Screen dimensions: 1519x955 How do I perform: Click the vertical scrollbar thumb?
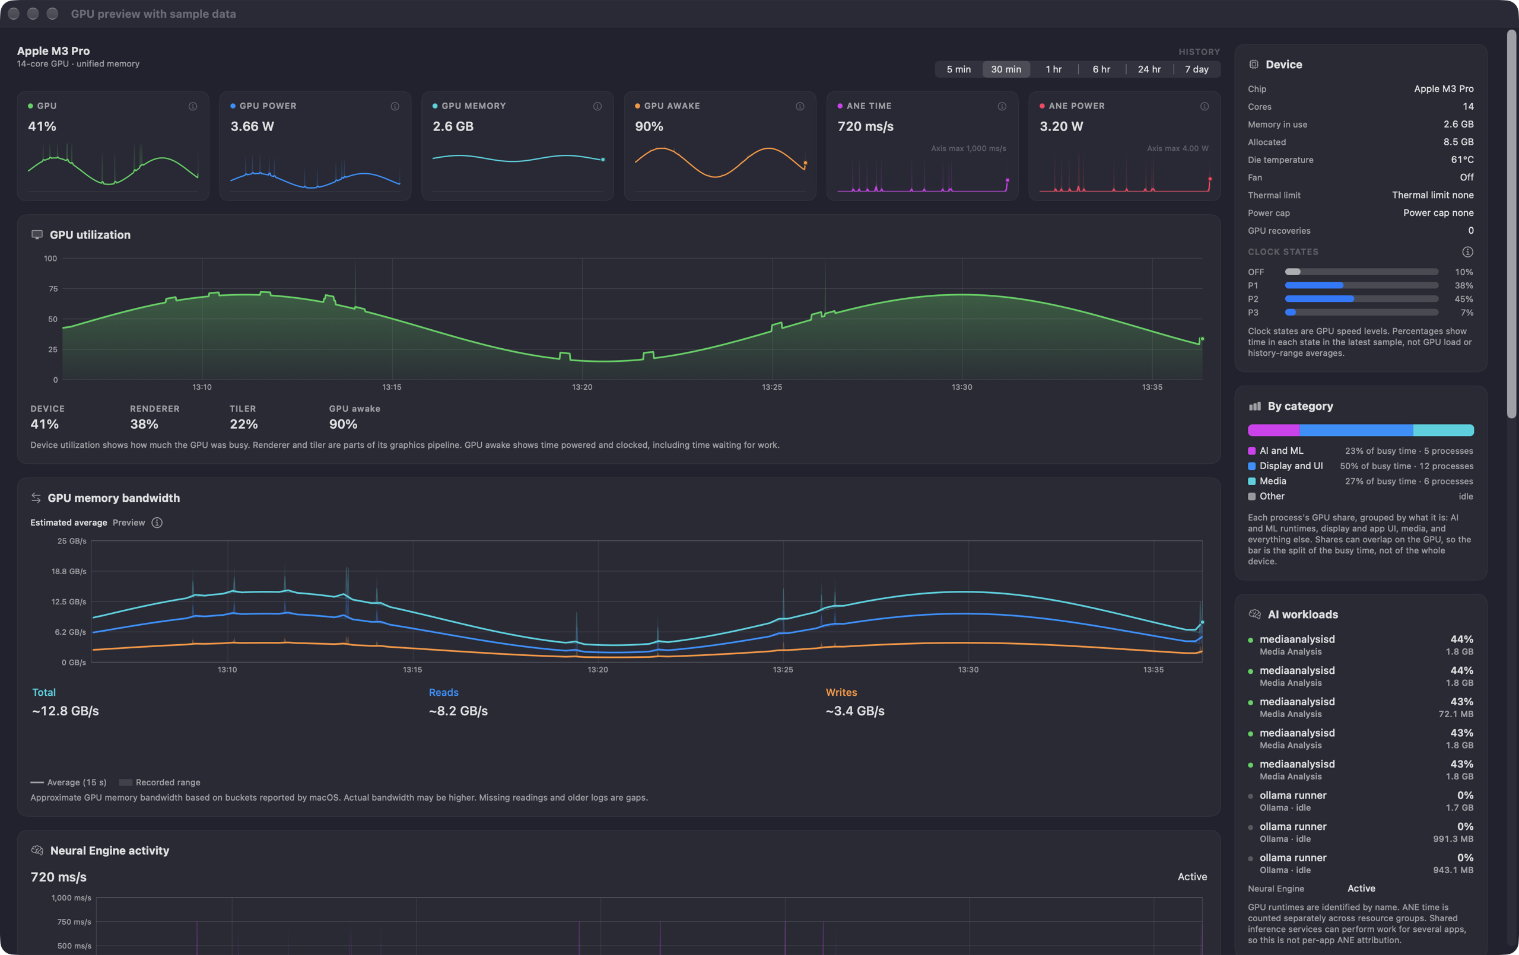tap(1511, 224)
